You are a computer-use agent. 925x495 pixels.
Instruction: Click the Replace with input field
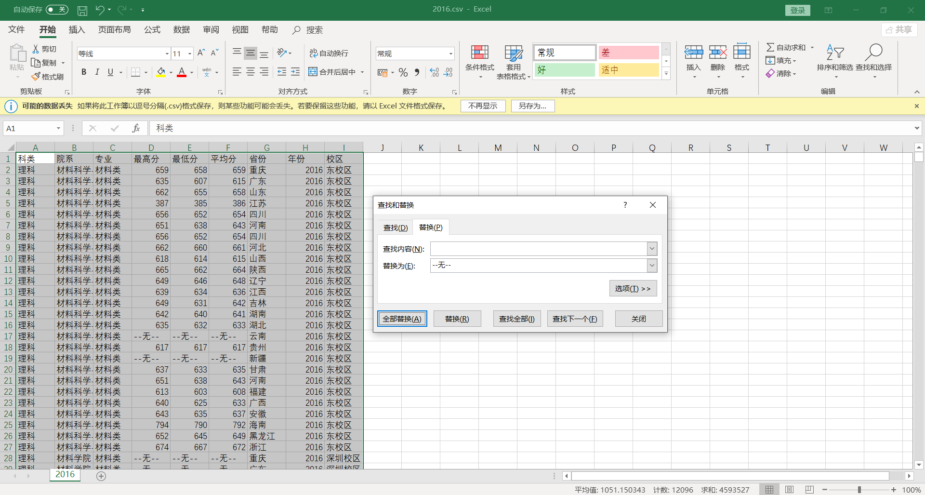tap(538, 266)
